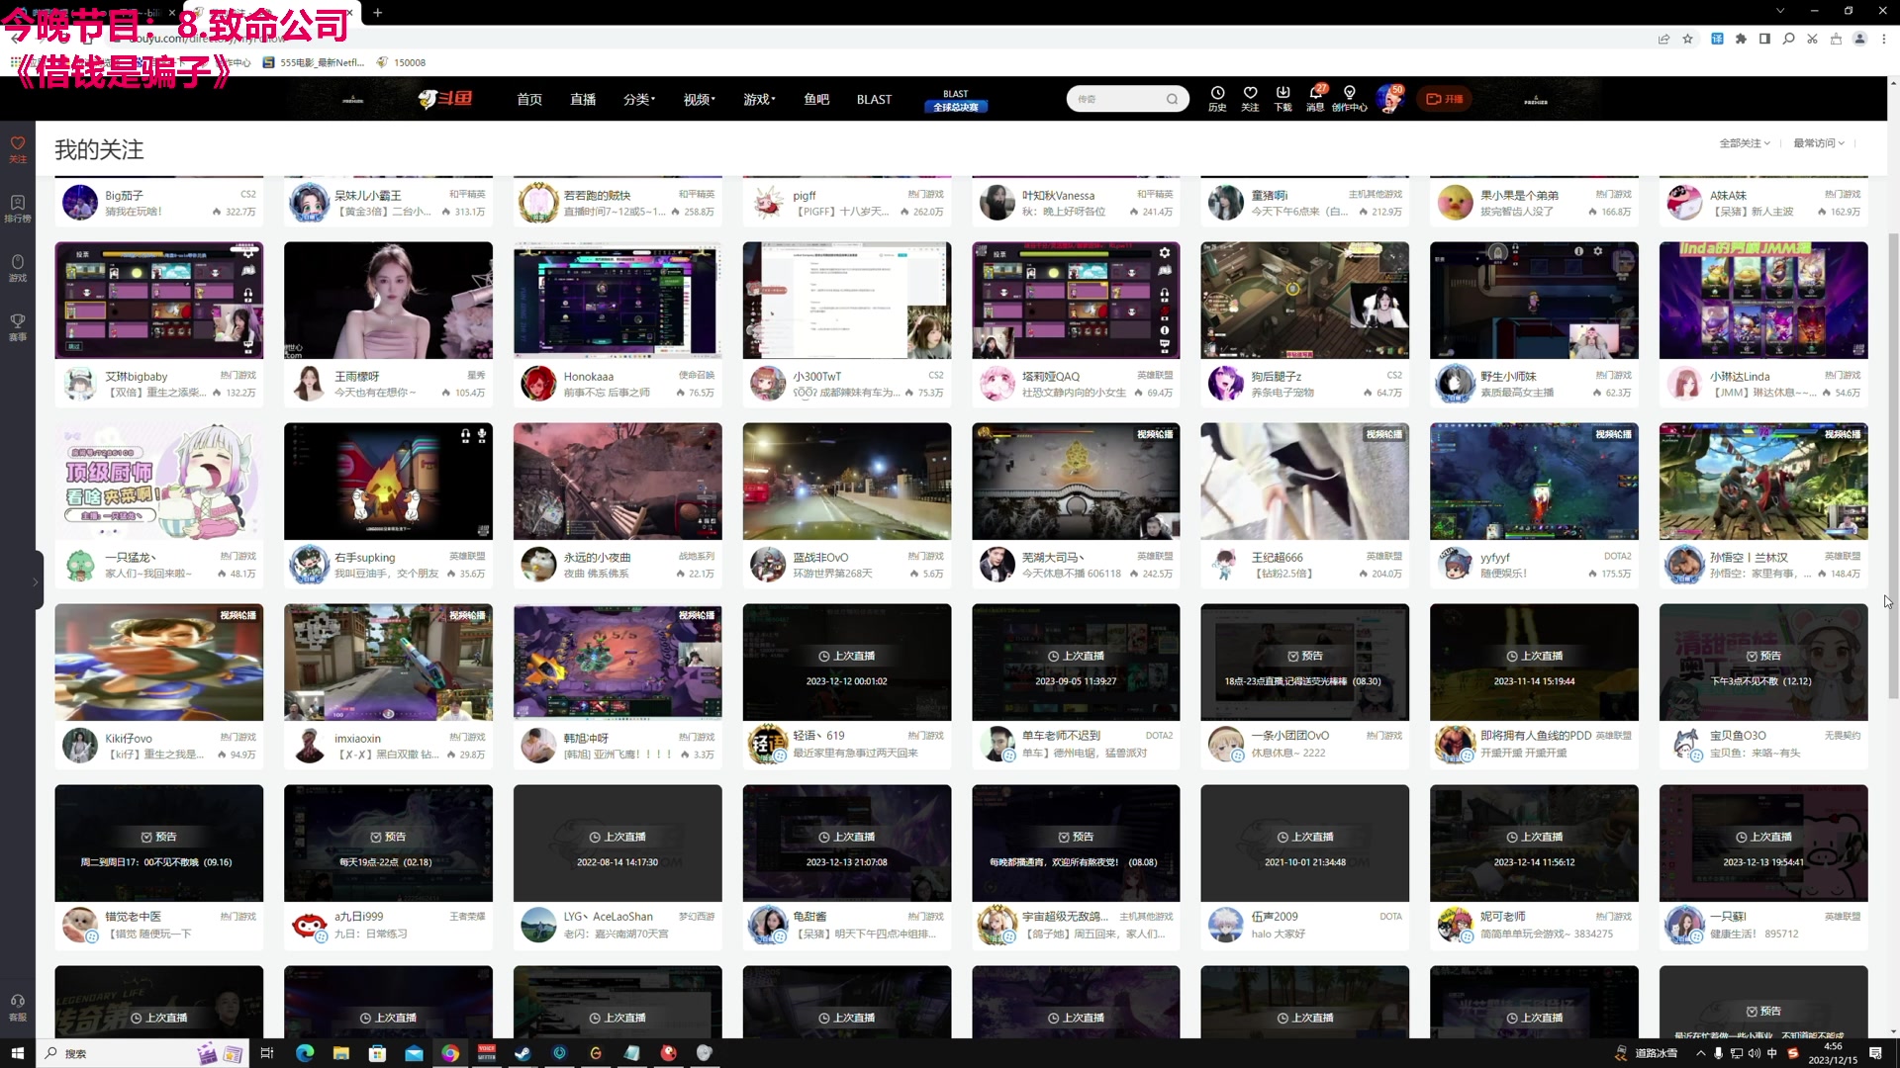The width and height of the screenshot is (1900, 1068).
Task: Open the 分类 navigation dropdown
Action: pyautogui.click(x=639, y=99)
